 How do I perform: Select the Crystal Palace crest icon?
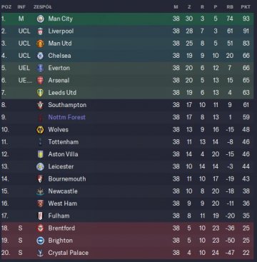41,253
